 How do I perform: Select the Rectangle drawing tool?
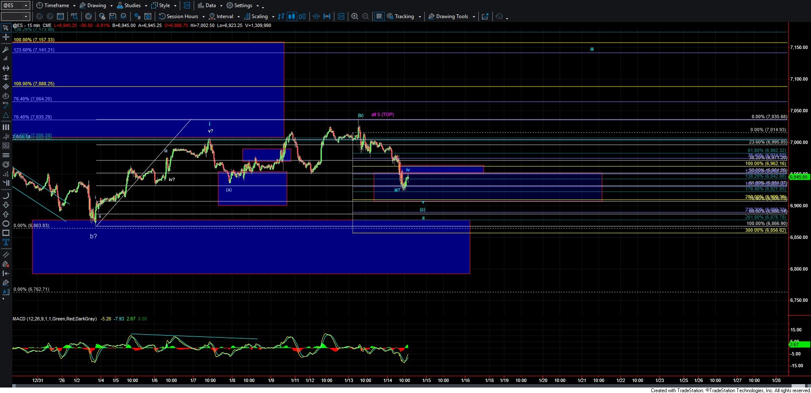click(x=6, y=233)
